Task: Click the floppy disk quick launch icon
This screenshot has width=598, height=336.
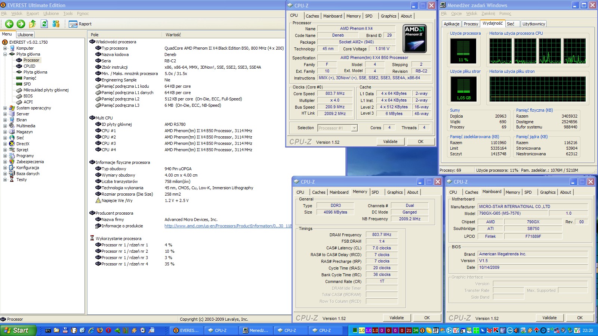Action: point(65,330)
